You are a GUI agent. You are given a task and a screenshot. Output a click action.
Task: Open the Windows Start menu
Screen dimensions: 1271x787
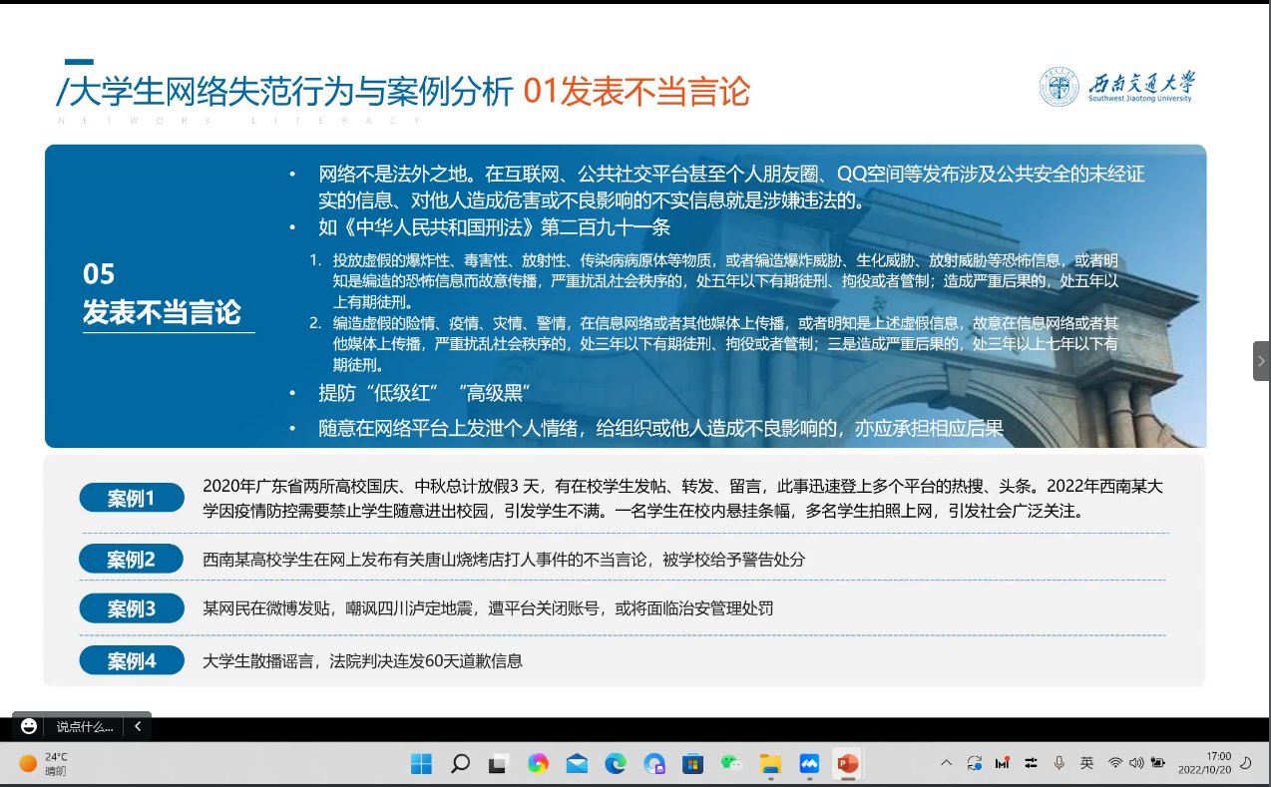click(x=421, y=764)
